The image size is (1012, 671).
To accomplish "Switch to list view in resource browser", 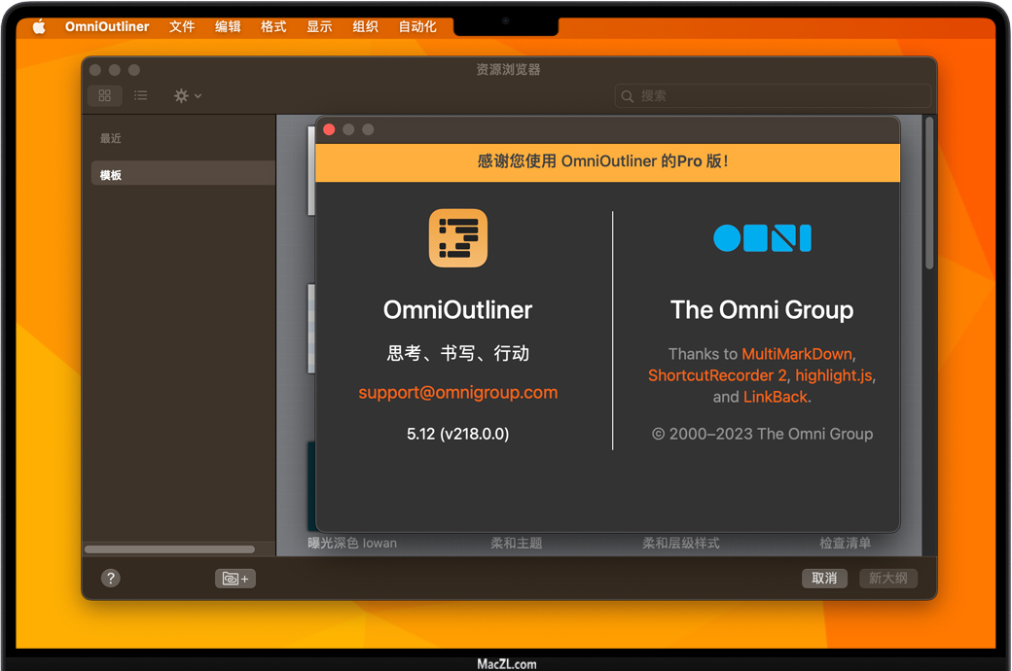I will pos(141,95).
